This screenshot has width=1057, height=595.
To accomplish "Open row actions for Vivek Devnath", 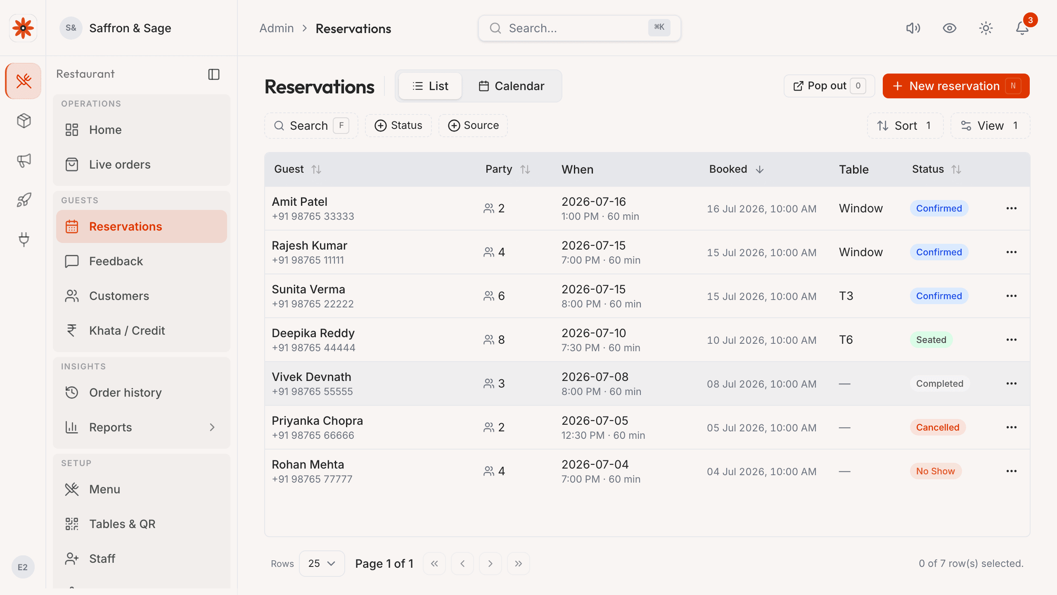I will tap(1012, 383).
